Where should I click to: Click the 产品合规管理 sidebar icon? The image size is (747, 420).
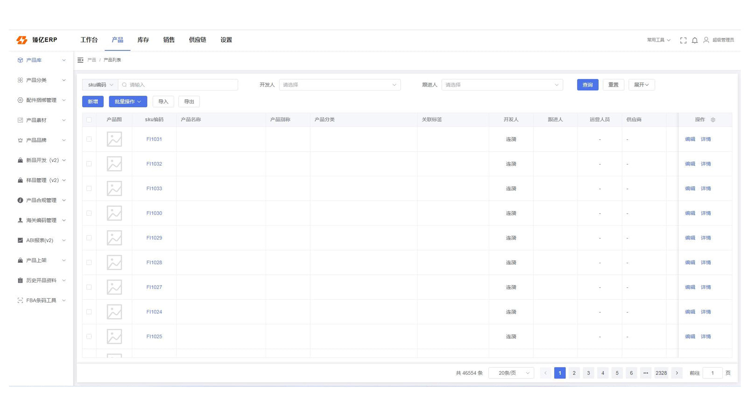20,200
